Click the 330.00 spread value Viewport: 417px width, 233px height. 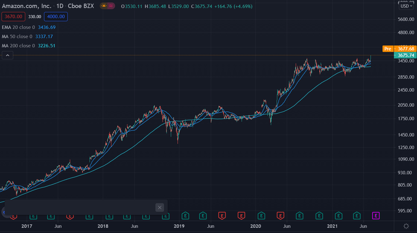35,17
